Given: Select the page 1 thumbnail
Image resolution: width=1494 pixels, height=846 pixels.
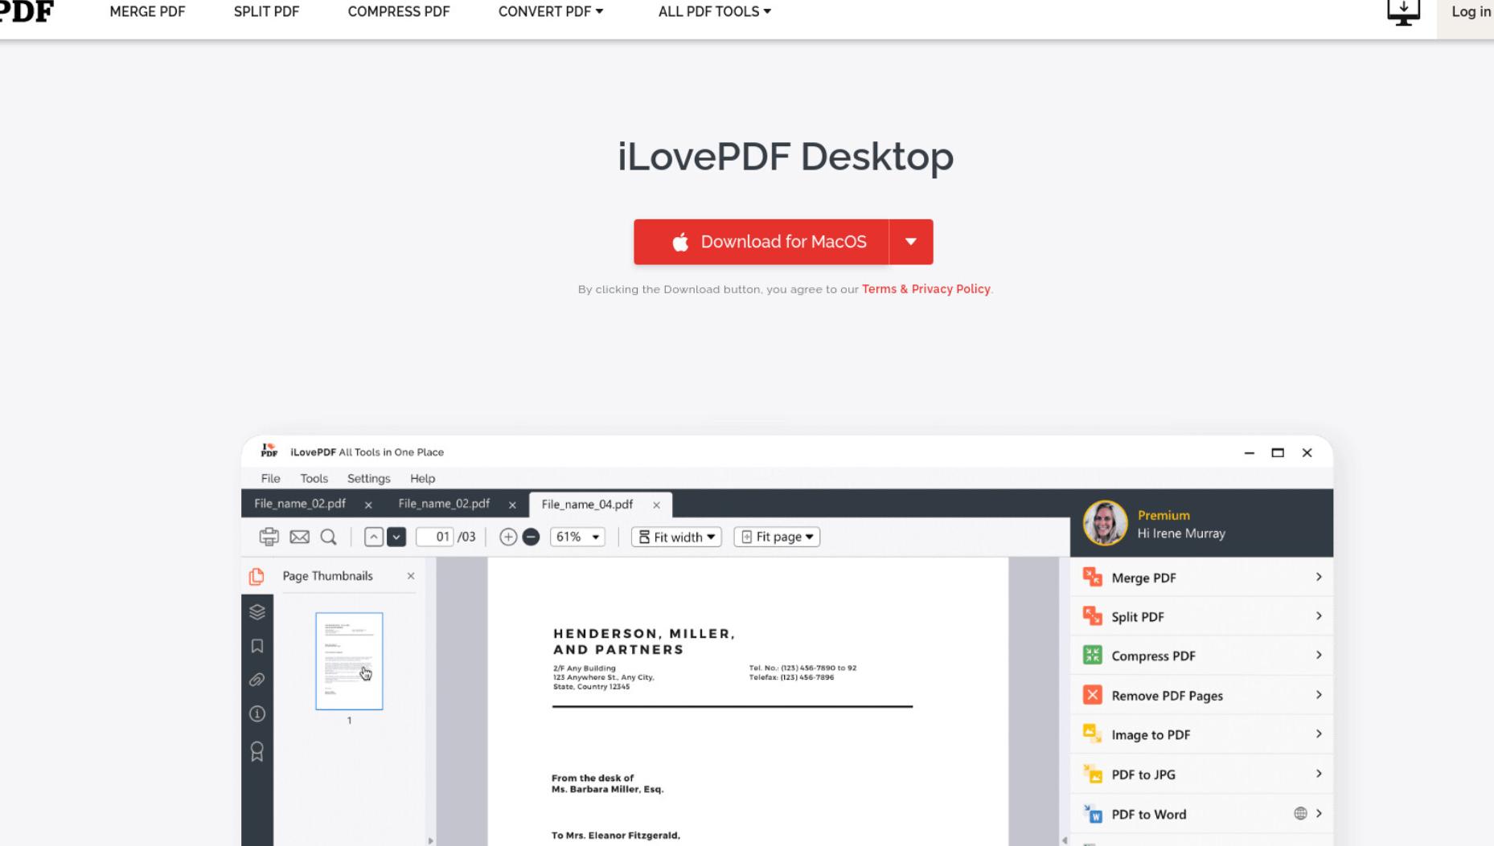Looking at the screenshot, I should point(349,661).
